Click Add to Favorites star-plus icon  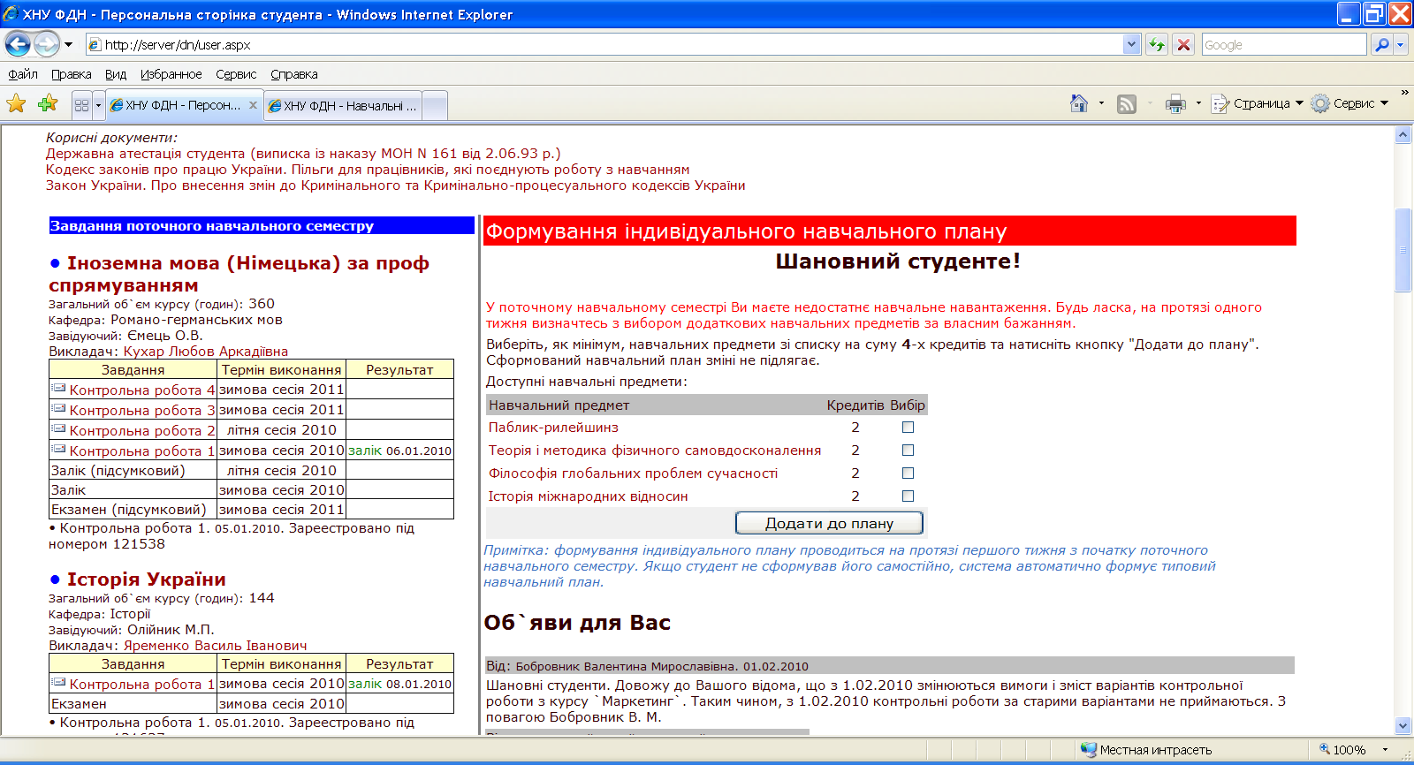point(48,104)
